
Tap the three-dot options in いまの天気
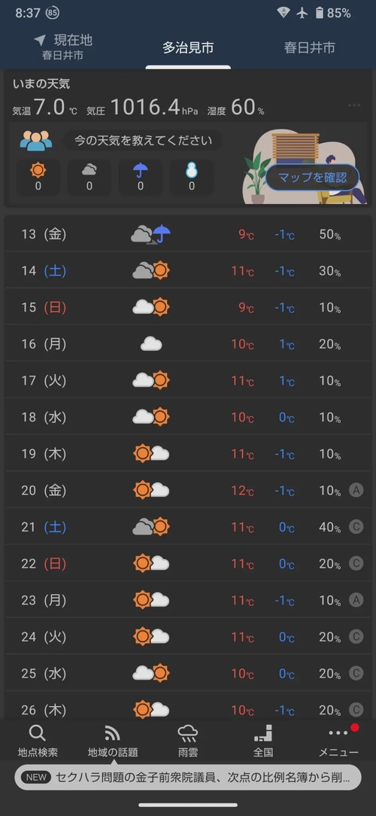point(354,105)
